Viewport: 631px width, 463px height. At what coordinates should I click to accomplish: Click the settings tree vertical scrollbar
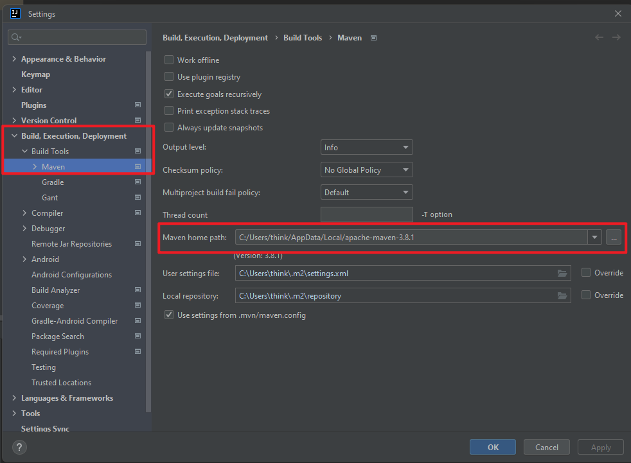148,231
